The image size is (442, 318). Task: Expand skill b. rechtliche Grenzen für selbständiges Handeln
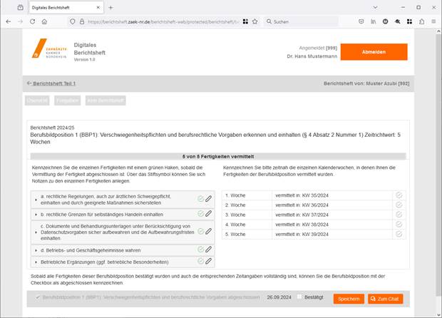[x=36, y=215]
